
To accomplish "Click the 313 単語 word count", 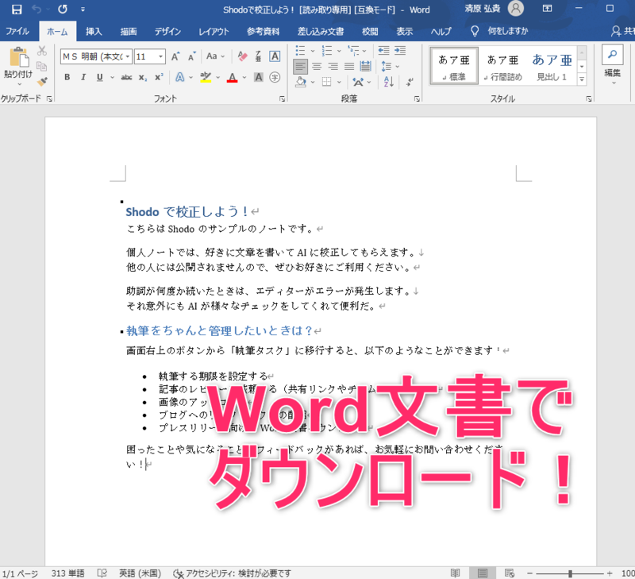I will [67, 573].
